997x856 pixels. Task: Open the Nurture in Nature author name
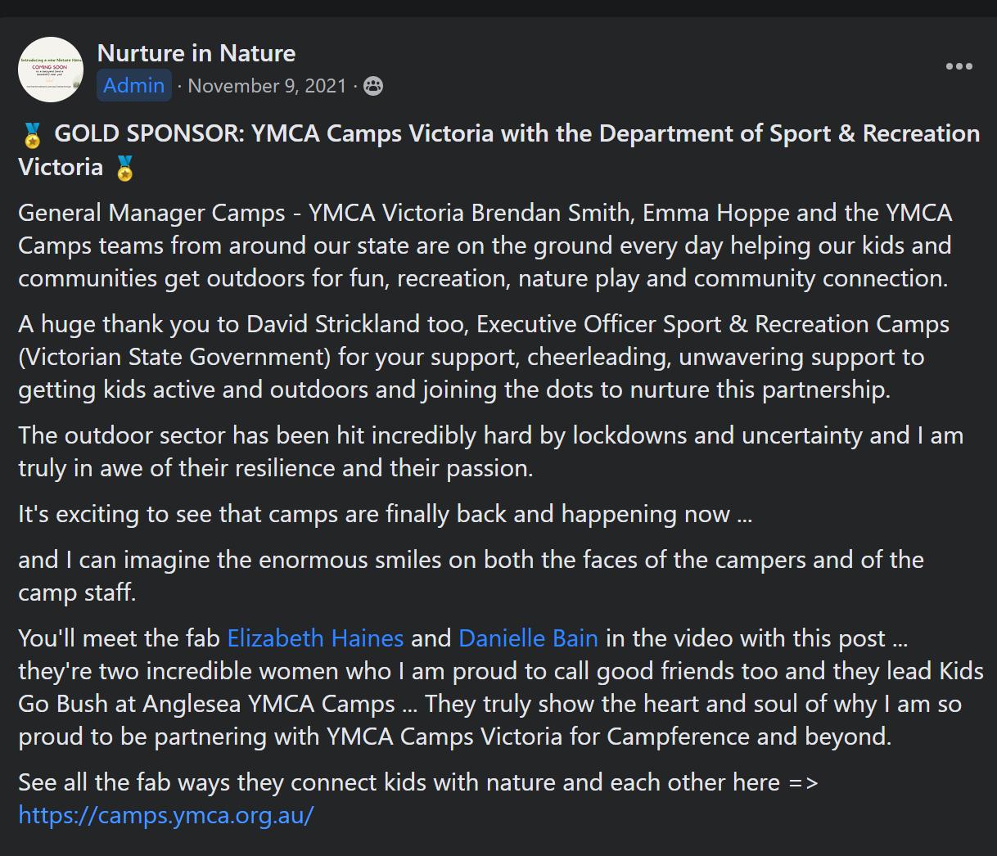click(x=196, y=53)
